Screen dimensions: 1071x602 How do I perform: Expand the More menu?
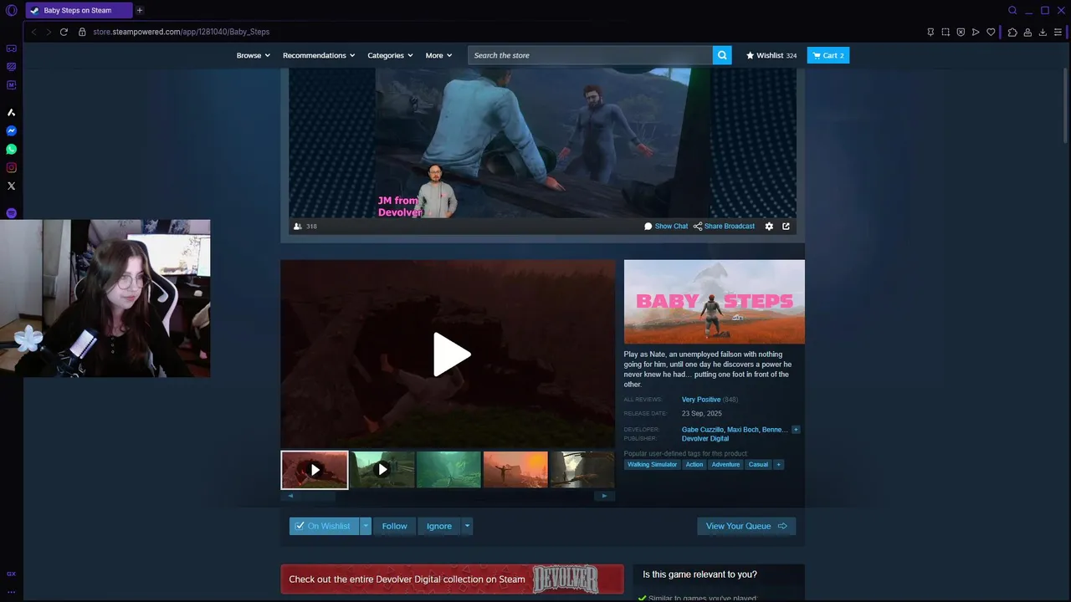pyautogui.click(x=438, y=55)
